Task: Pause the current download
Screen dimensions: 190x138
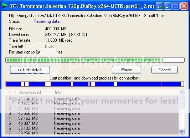Action: 127,70
